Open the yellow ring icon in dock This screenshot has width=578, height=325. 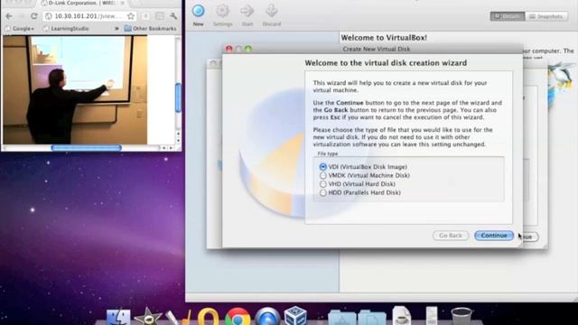click(x=209, y=317)
